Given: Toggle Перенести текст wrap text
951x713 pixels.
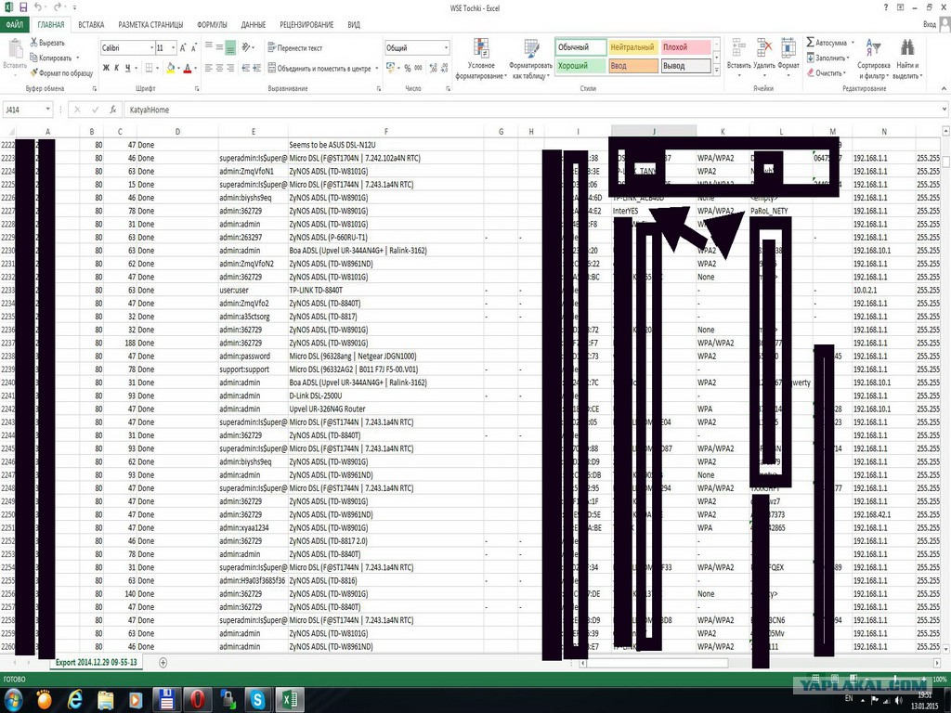Looking at the screenshot, I should [295, 48].
